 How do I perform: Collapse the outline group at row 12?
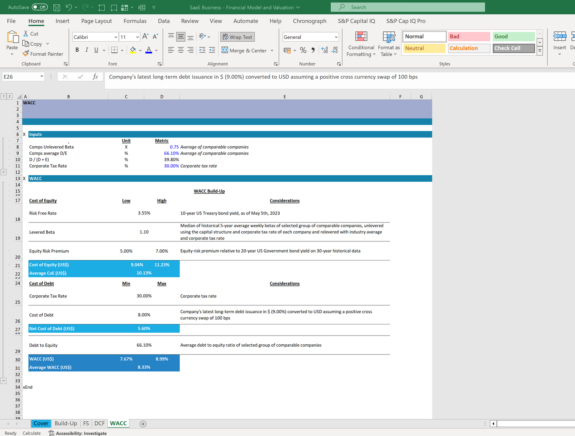[4, 172]
